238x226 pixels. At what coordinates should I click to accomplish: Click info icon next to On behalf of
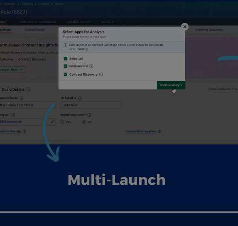point(80,98)
